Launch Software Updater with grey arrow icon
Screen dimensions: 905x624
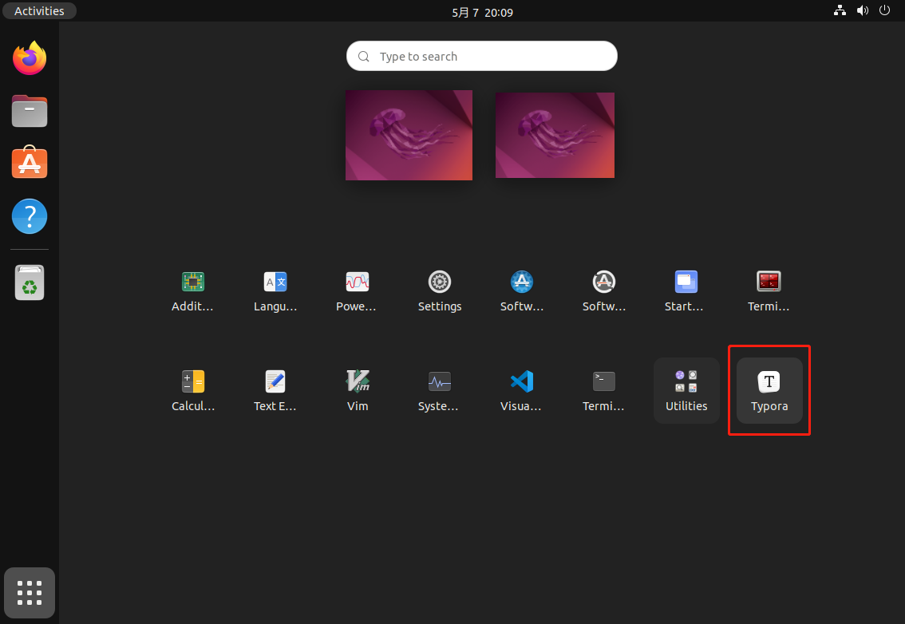click(603, 290)
